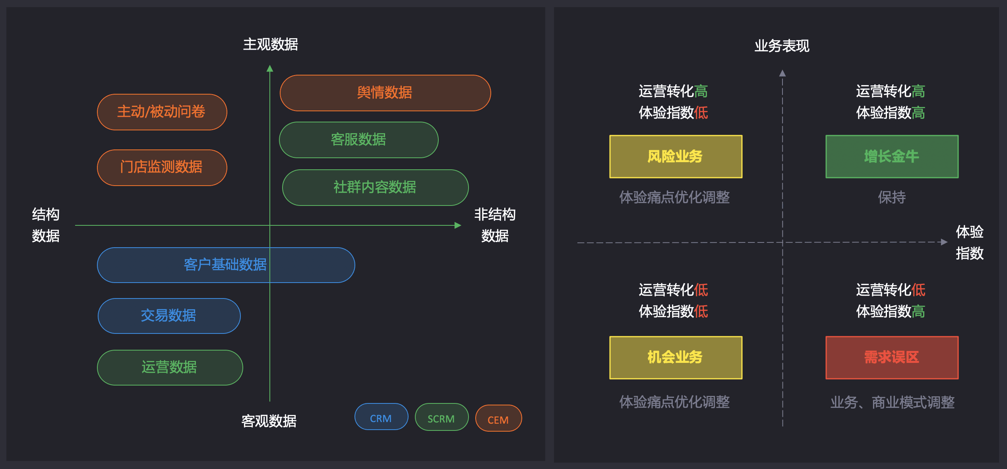Select the 风险业务 quadrant box
The width and height of the screenshot is (1007, 469).
point(676,157)
